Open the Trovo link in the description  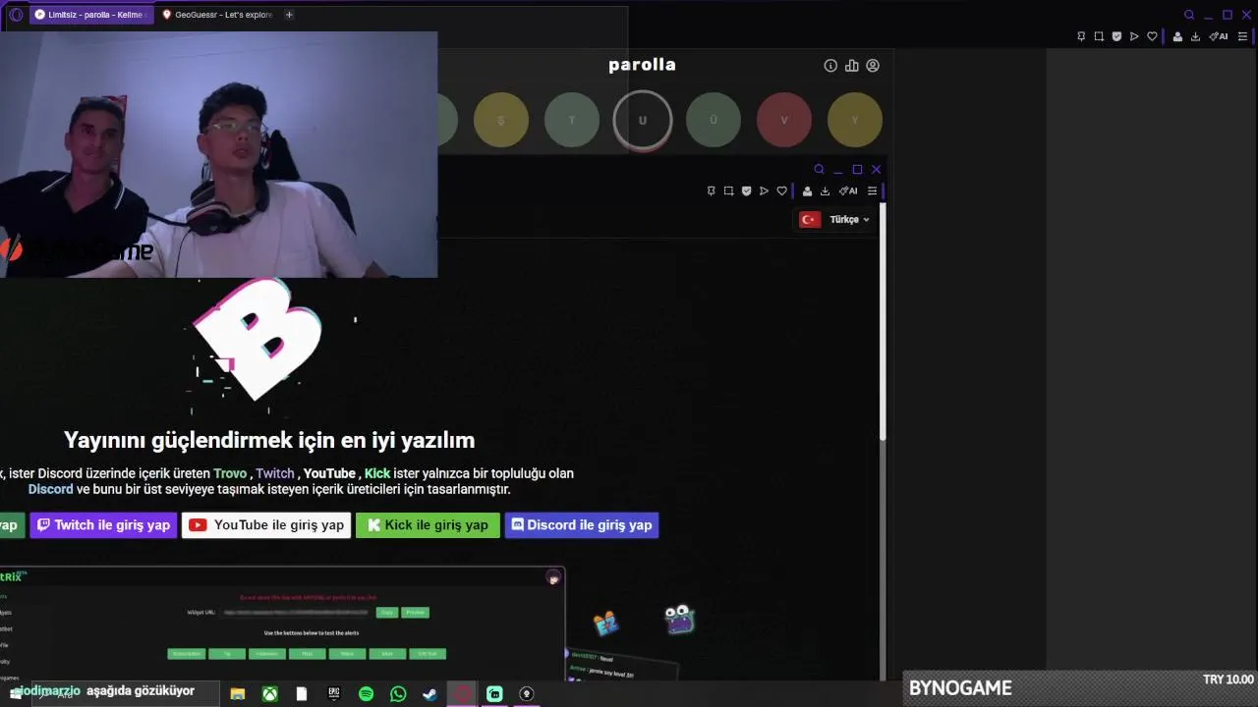pyautogui.click(x=230, y=473)
